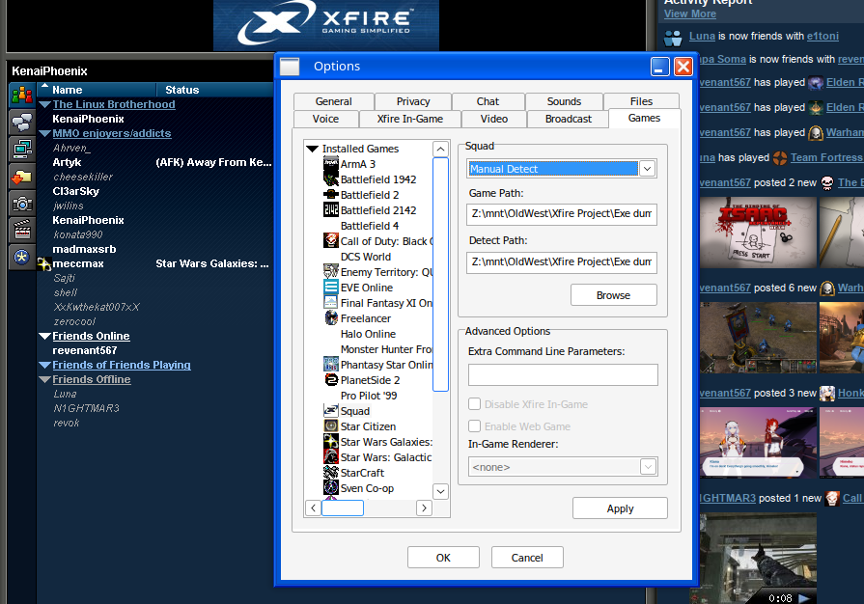The image size is (864, 604).
Task: Click the EVE Online game icon
Action: pos(330,287)
